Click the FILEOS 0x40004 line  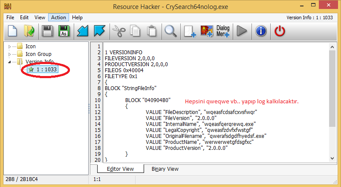(x=124, y=70)
